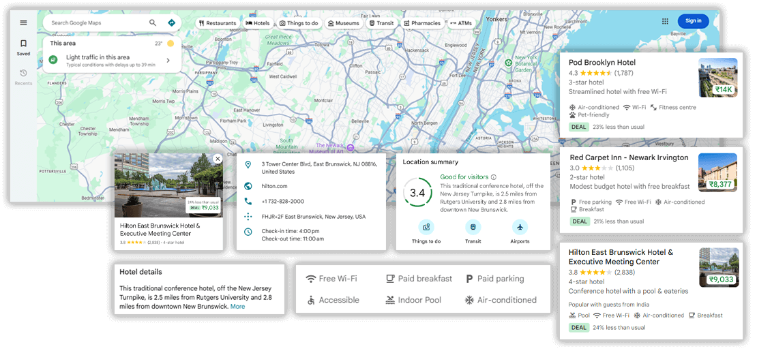The height and width of the screenshot is (353, 757).
Task: Click the Airports icon in location summary
Action: 520,228
